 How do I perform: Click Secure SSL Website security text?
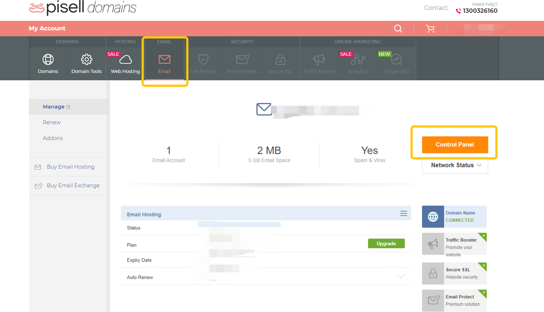point(462,273)
